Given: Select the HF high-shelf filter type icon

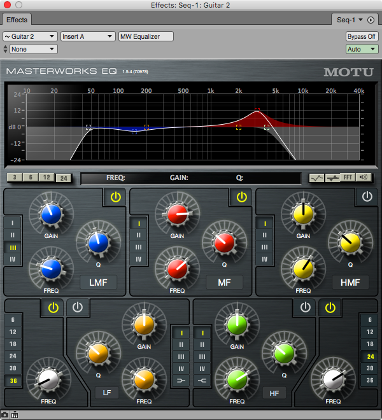Looking at the screenshot, I should coord(202,381).
